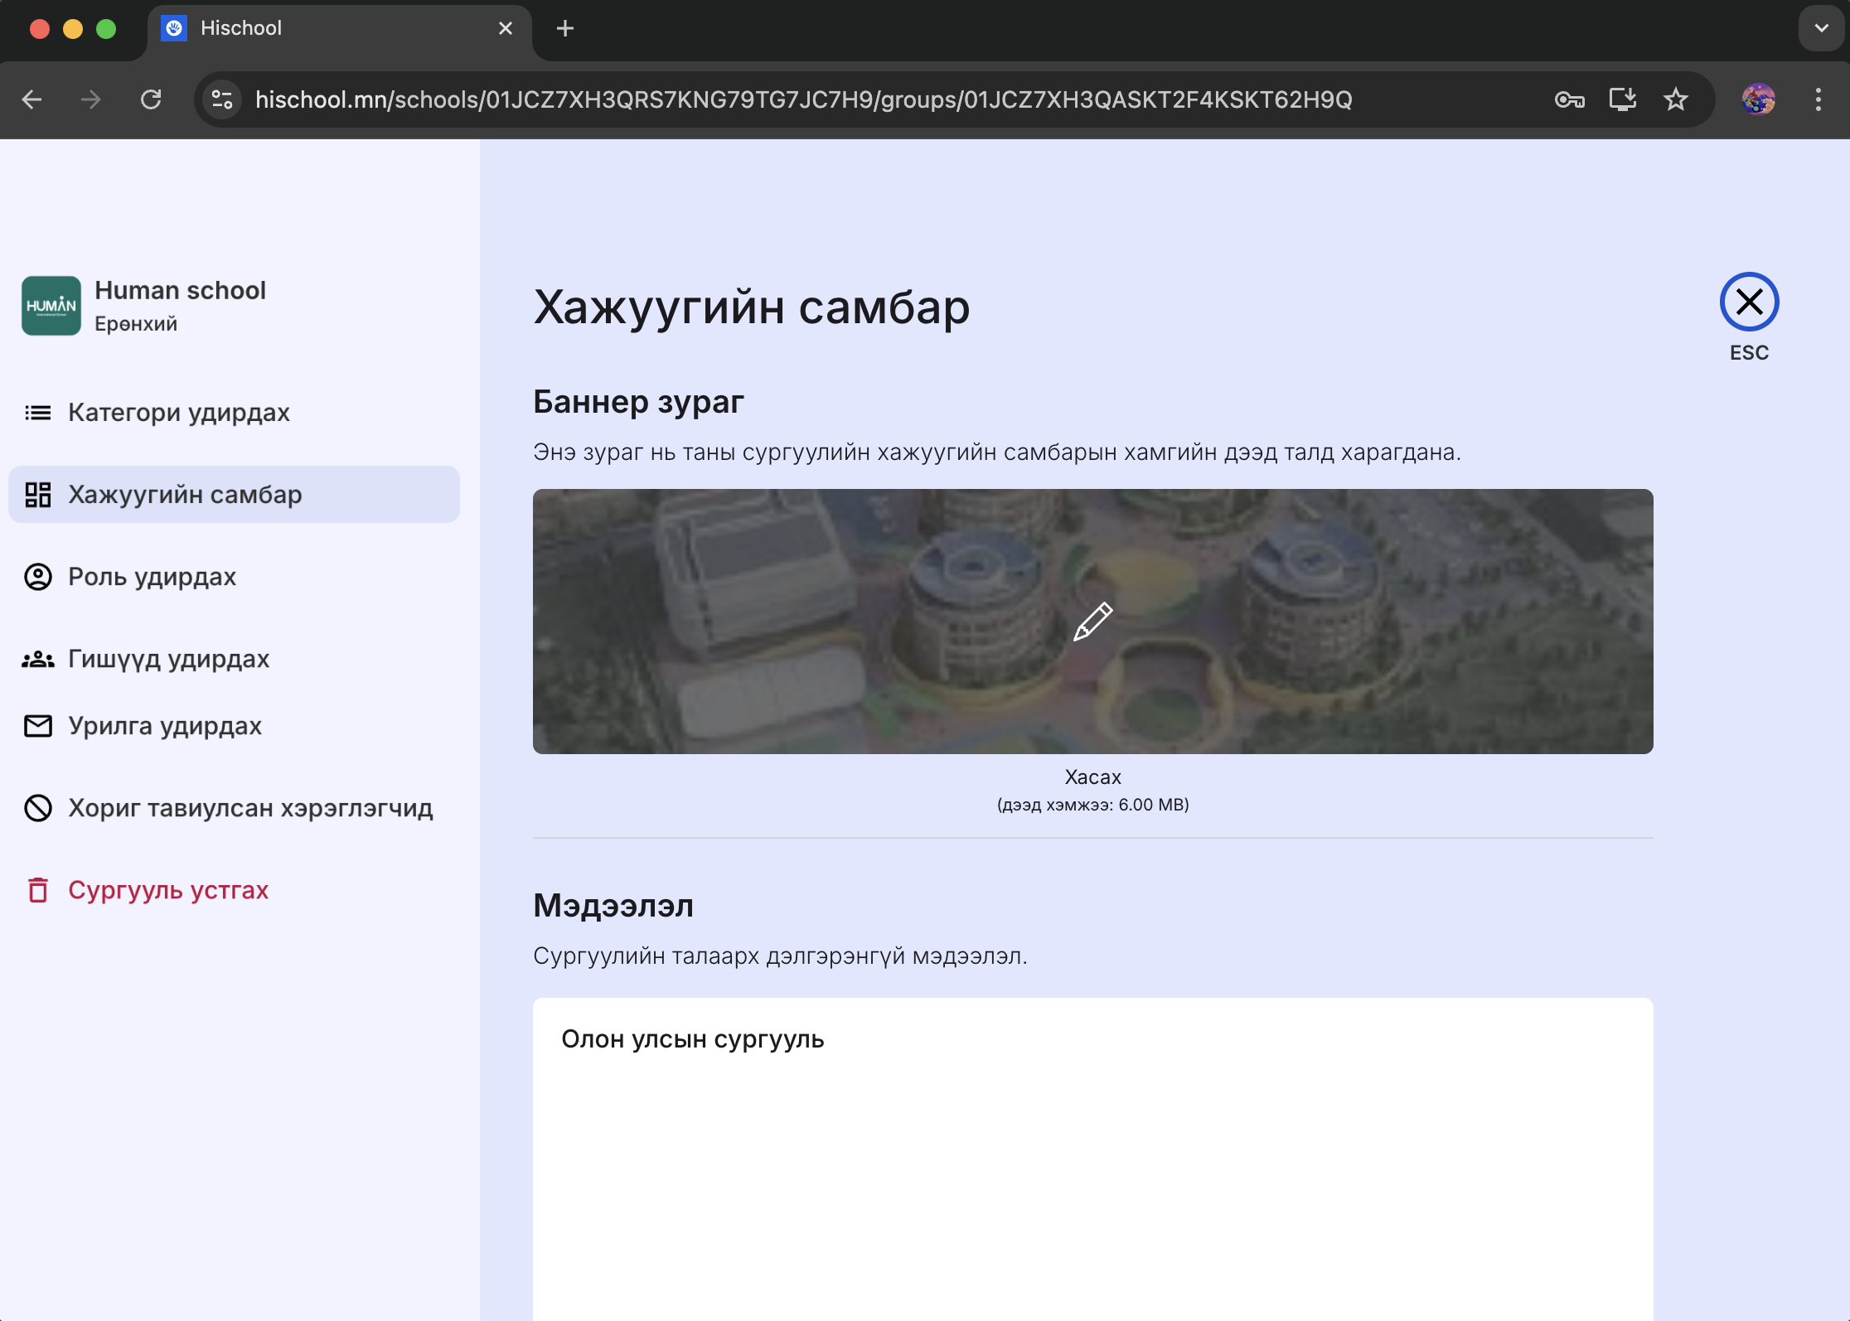1850x1321 pixels.
Task: Open a new browser tab with the plus button
Action: 565,29
